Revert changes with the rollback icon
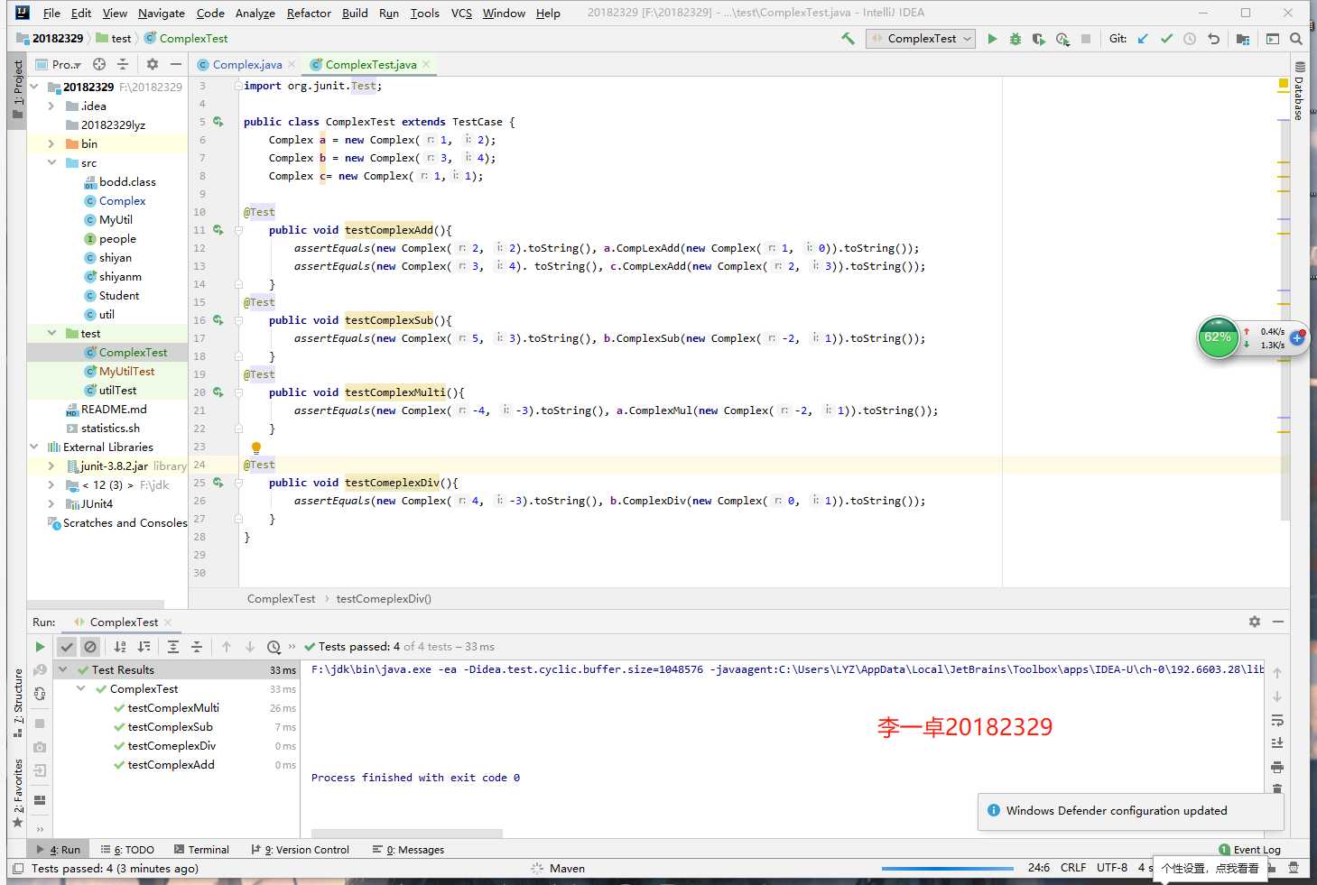 1213,39
